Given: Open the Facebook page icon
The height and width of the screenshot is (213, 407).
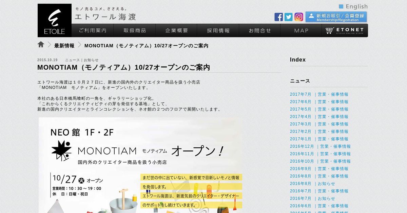Looking at the screenshot, I should 279,17.
